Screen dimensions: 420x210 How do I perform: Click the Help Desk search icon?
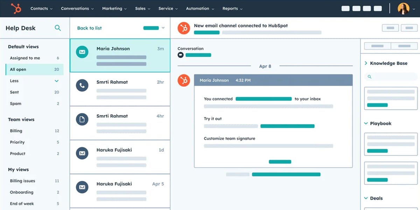(x=58, y=28)
